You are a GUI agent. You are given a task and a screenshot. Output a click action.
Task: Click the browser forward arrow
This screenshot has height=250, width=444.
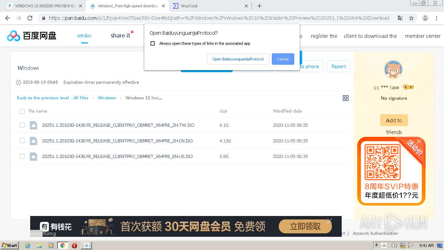pyautogui.click(x=19, y=18)
